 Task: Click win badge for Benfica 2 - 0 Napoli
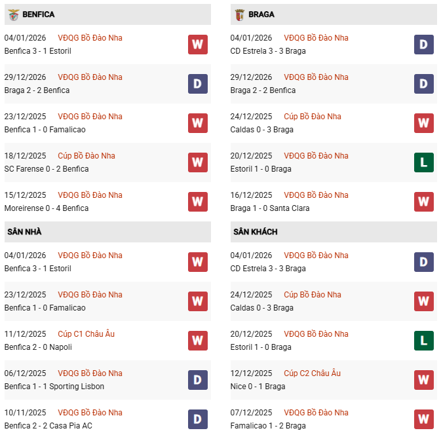198,341
